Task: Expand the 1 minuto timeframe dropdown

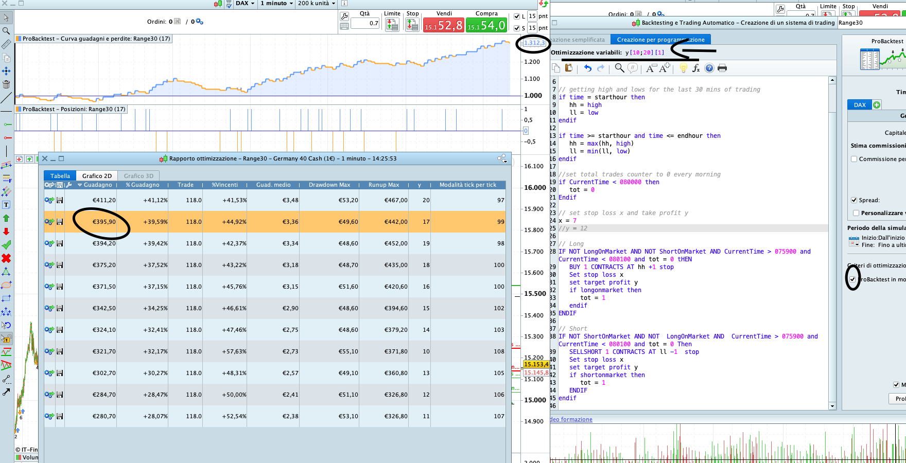Action: [x=276, y=4]
